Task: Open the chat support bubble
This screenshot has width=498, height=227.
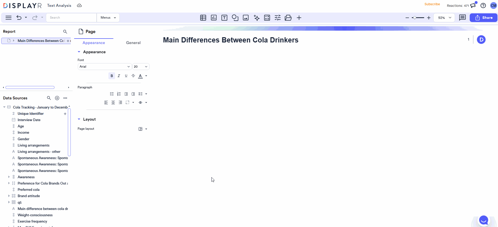Action: [484, 220]
